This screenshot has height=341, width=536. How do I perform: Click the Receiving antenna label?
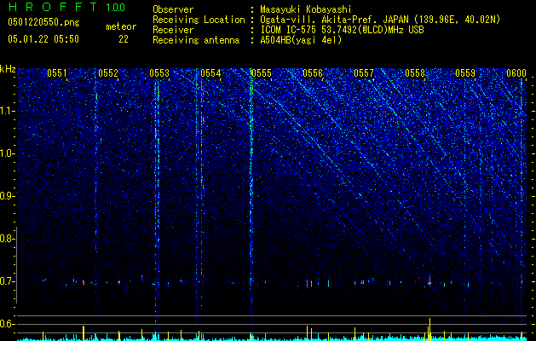pyautogui.click(x=196, y=40)
